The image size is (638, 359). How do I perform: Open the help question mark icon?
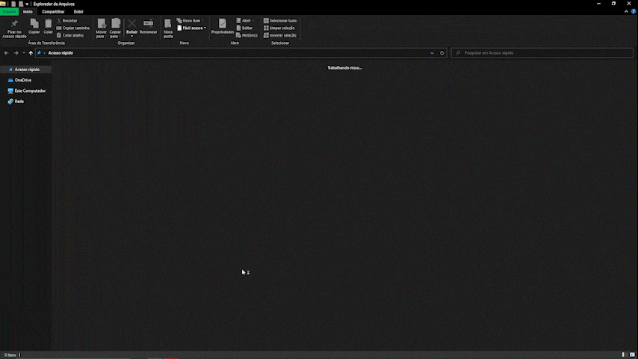(x=633, y=12)
